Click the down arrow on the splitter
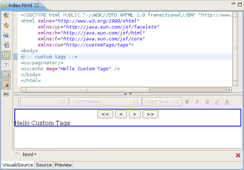 point(130,94)
